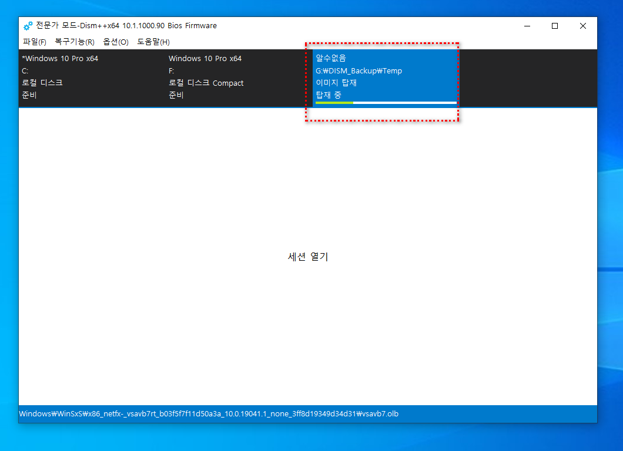Click the Dism++ gear icon in title bar
This screenshot has width=623, height=451.
[x=28, y=26]
